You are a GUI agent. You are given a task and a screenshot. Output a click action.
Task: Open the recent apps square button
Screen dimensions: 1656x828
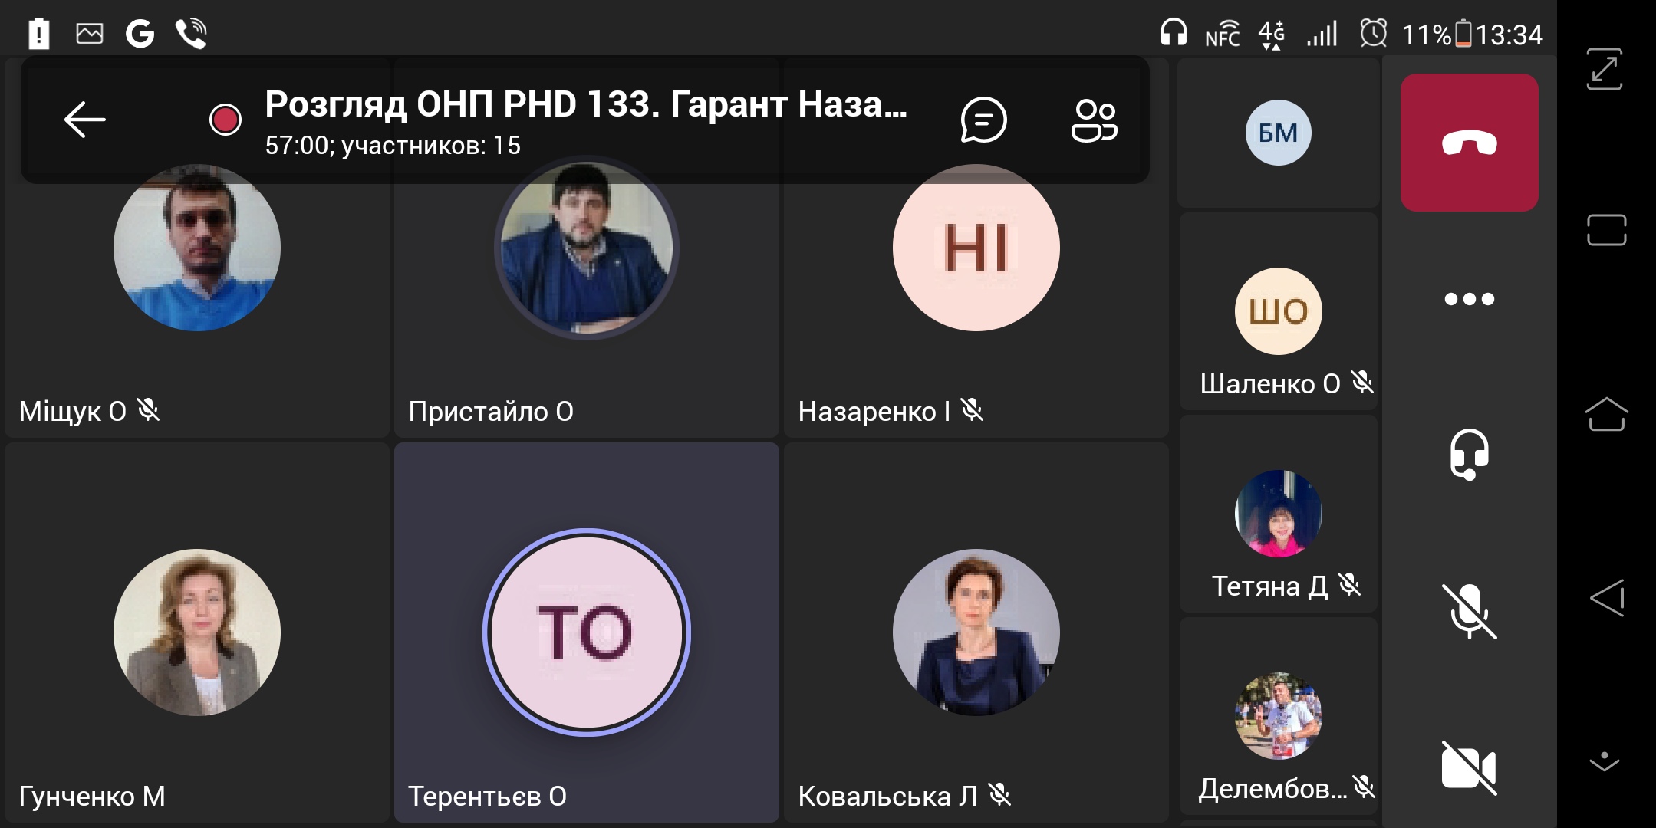pos(1606,230)
